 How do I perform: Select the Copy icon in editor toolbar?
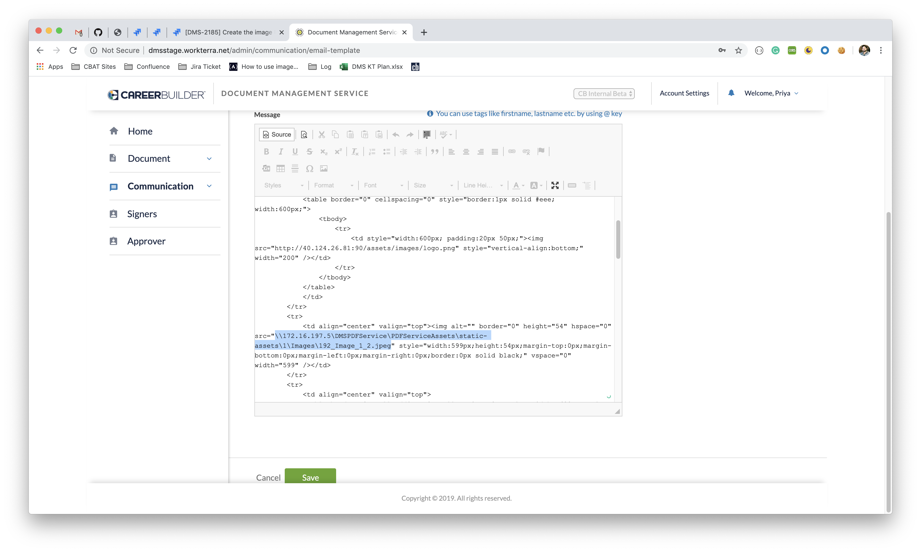(335, 134)
